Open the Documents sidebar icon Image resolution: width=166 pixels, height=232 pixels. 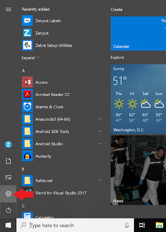pyautogui.click(x=8, y=161)
